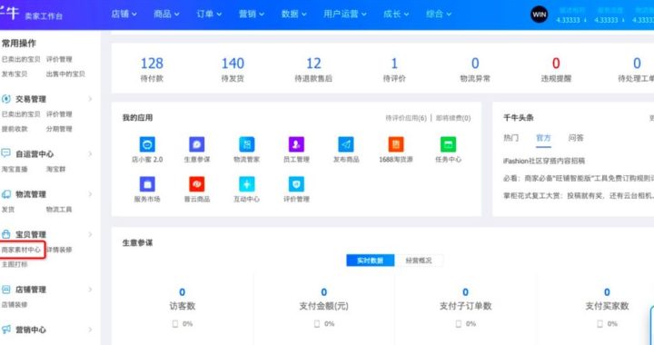Image resolution: width=654 pixels, height=345 pixels.
Task: Open 淘宝群 link
Action: 56,169
